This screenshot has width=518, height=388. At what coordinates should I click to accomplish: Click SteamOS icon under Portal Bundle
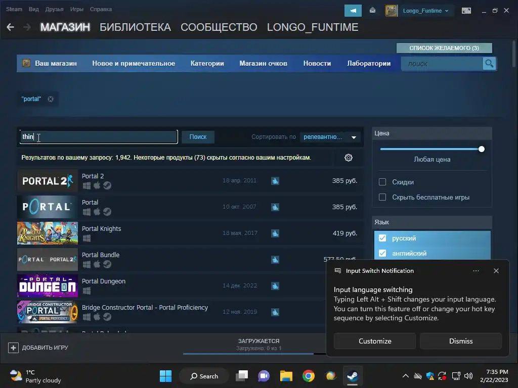107,264
